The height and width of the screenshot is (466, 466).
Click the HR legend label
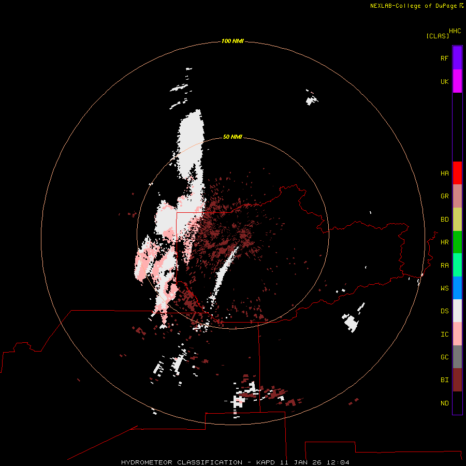[444, 242]
